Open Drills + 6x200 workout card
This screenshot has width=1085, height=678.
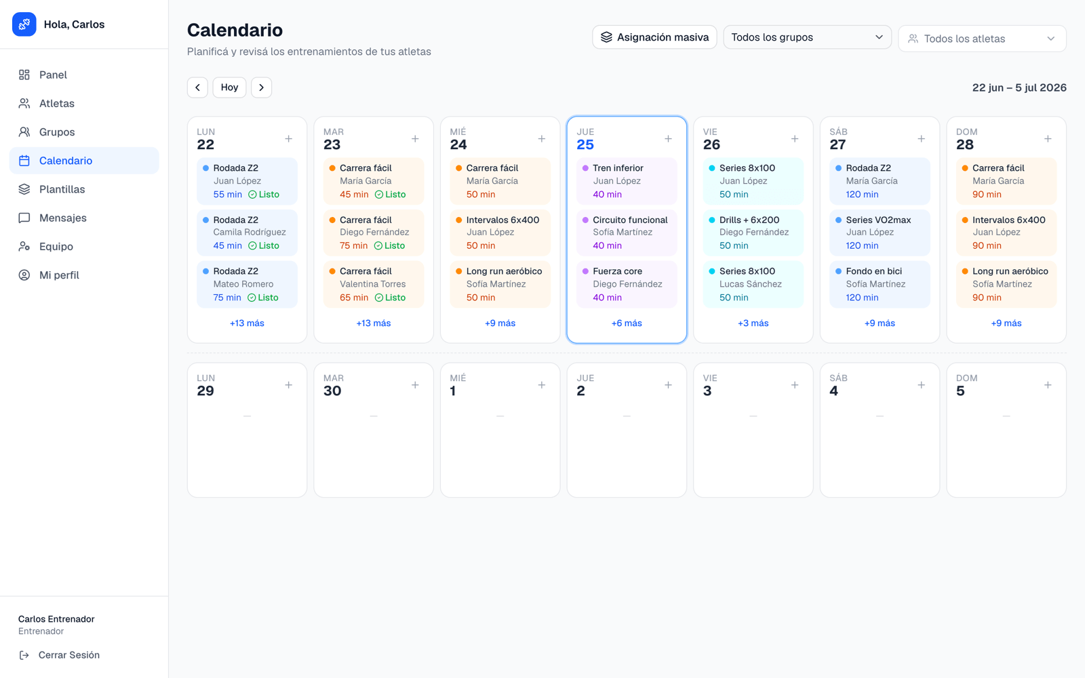click(753, 233)
